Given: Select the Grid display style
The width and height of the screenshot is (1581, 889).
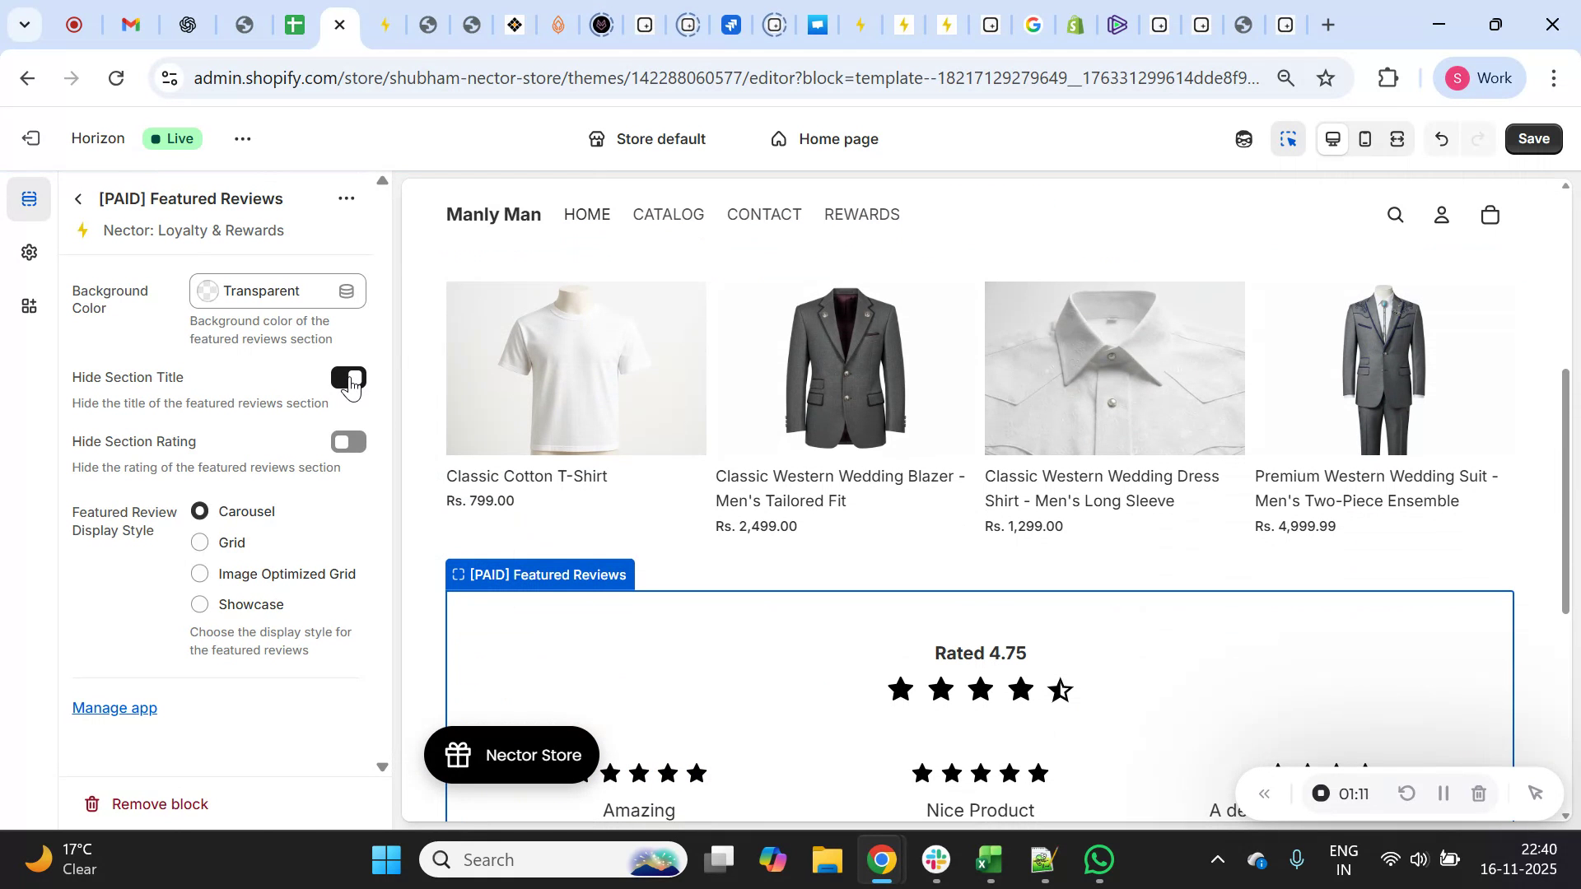Looking at the screenshot, I should click(198, 542).
